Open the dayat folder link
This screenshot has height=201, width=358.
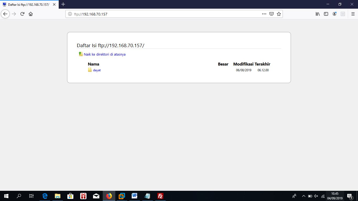click(x=96, y=70)
